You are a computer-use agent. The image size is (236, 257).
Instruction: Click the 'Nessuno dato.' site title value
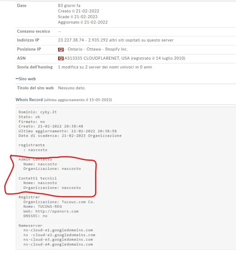click(x=72, y=88)
